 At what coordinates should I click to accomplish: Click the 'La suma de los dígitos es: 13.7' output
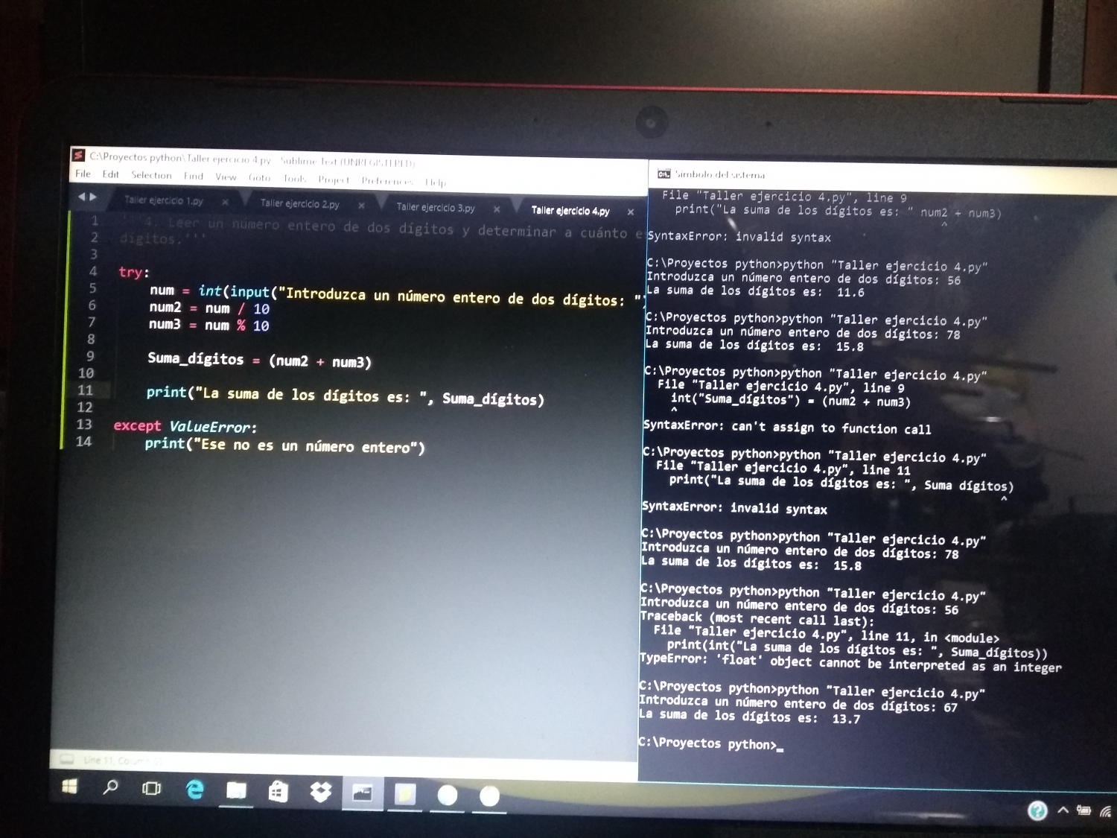[x=749, y=717]
